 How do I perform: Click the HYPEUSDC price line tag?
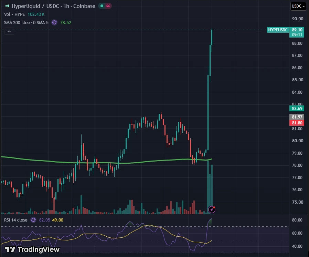[278, 30]
